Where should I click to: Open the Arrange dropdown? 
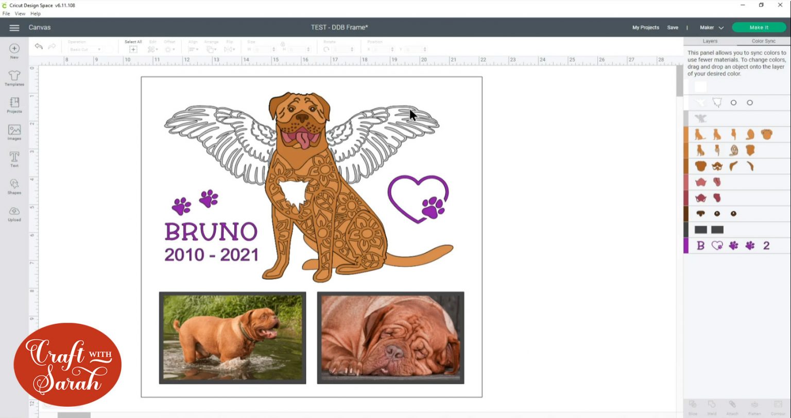[211, 49]
